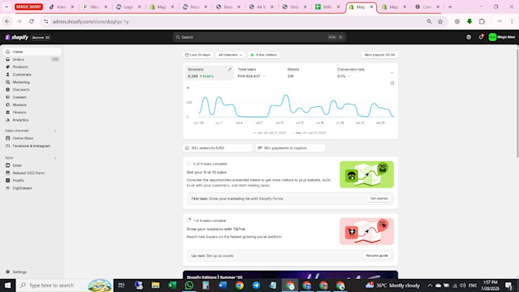
Task: Open Home in the Shopify sidebar
Action: tap(32, 52)
